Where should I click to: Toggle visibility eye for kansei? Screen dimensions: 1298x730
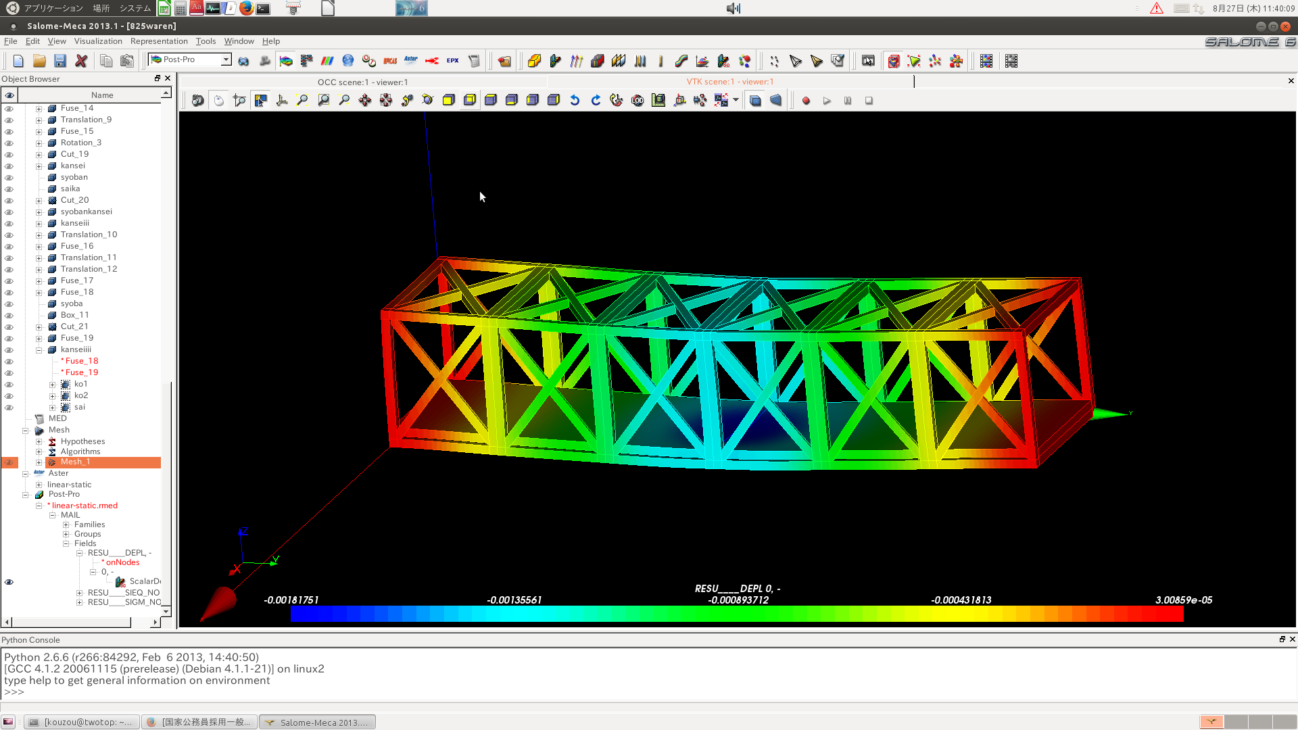click(x=9, y=166)
